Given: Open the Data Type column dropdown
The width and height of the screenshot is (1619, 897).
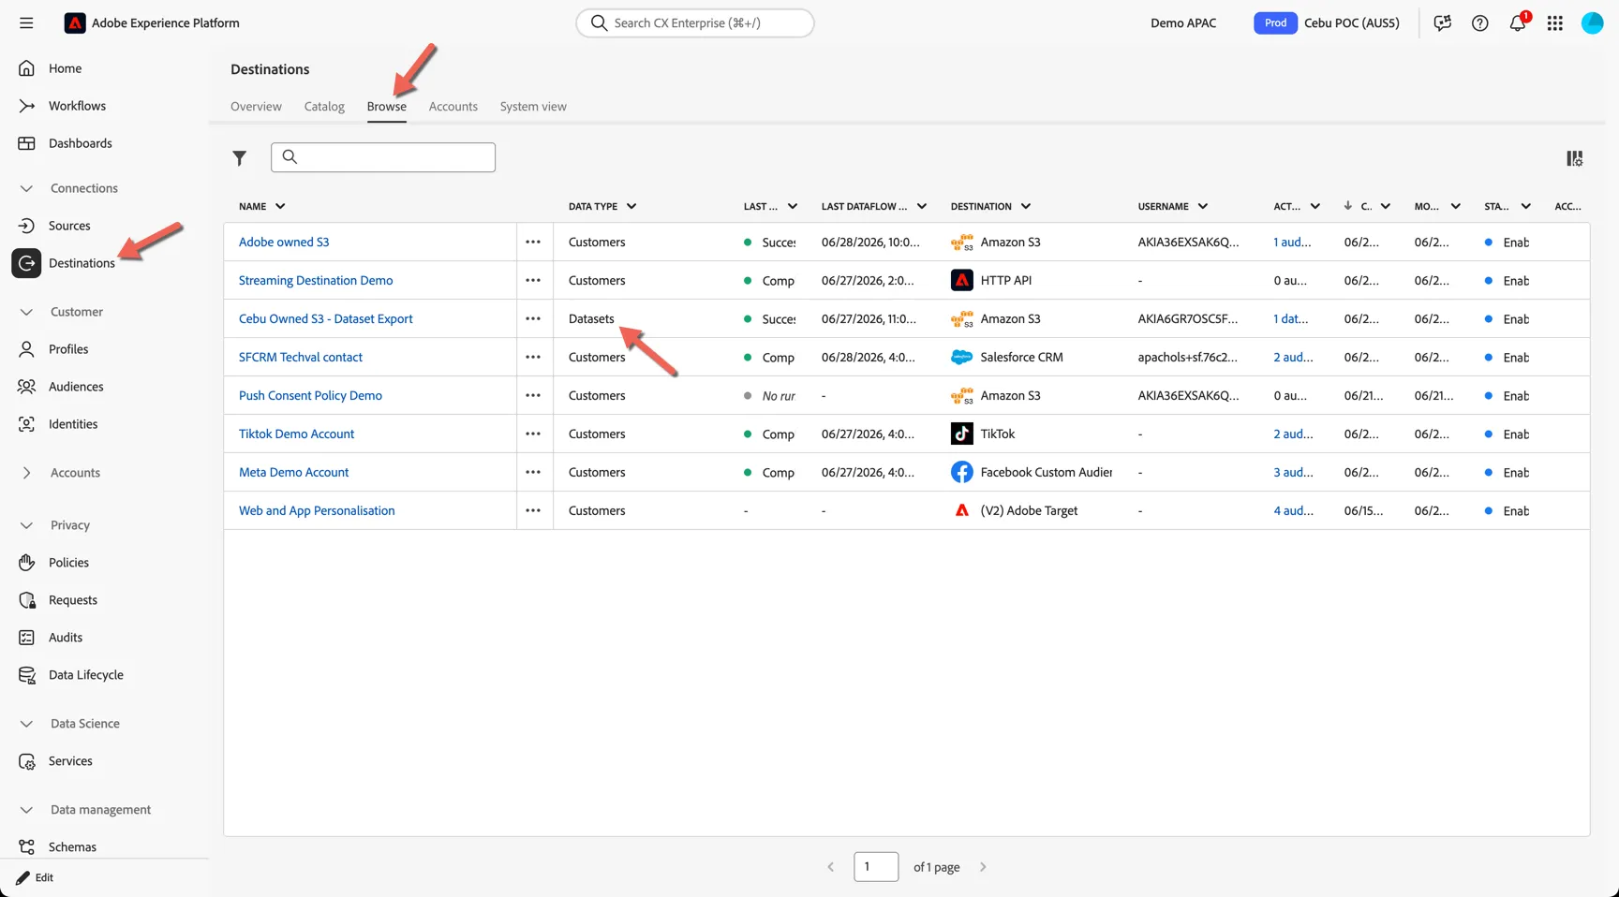Looking at the screenshot, I should coord(631,206).
